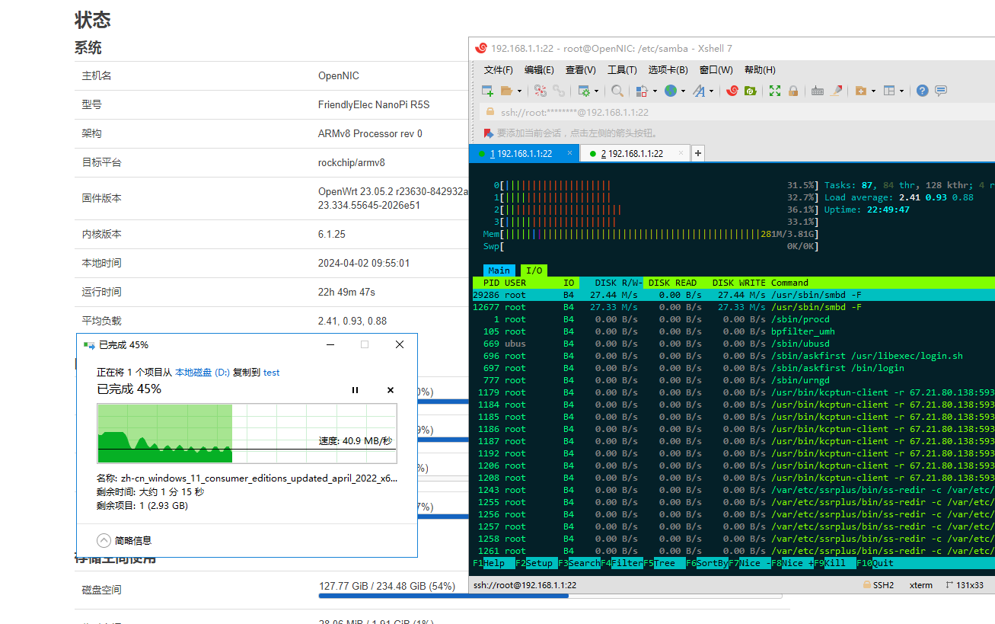Viewport: 995px width, 624px height.
Task: Click the Disconnect icon in Xshell toolbar
Action: (541, 91)
